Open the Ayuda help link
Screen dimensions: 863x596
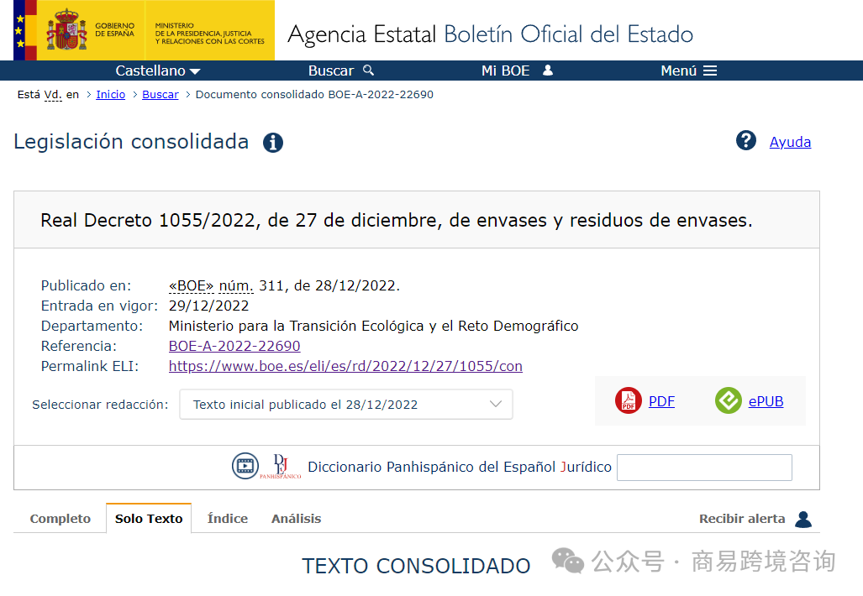coord(790,142)
